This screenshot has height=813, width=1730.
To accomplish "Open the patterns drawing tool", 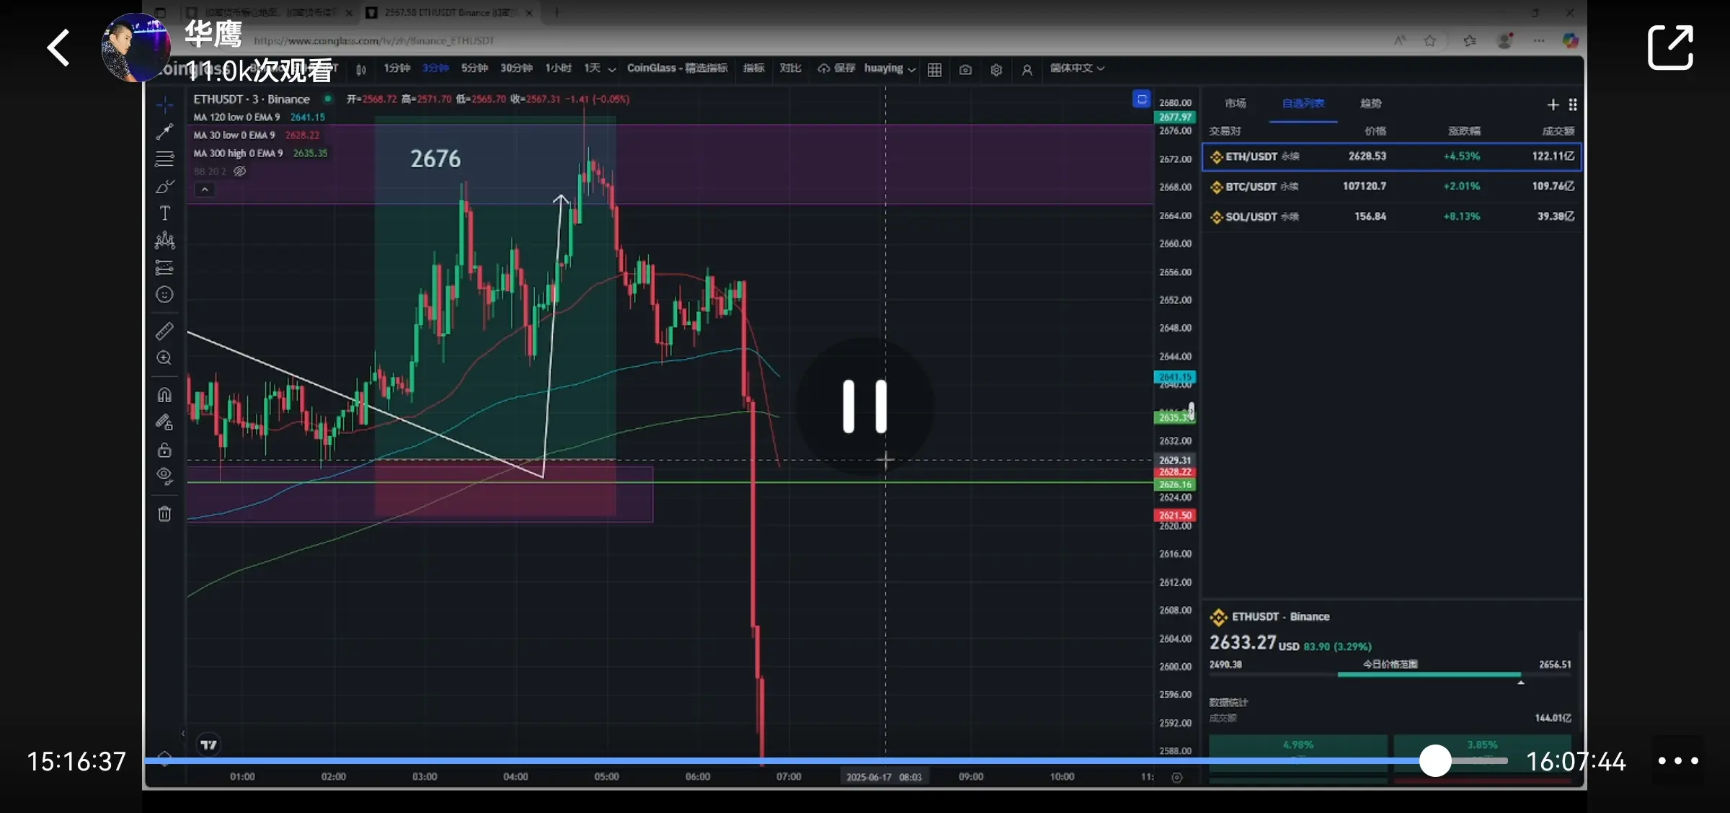I will 164,240.
